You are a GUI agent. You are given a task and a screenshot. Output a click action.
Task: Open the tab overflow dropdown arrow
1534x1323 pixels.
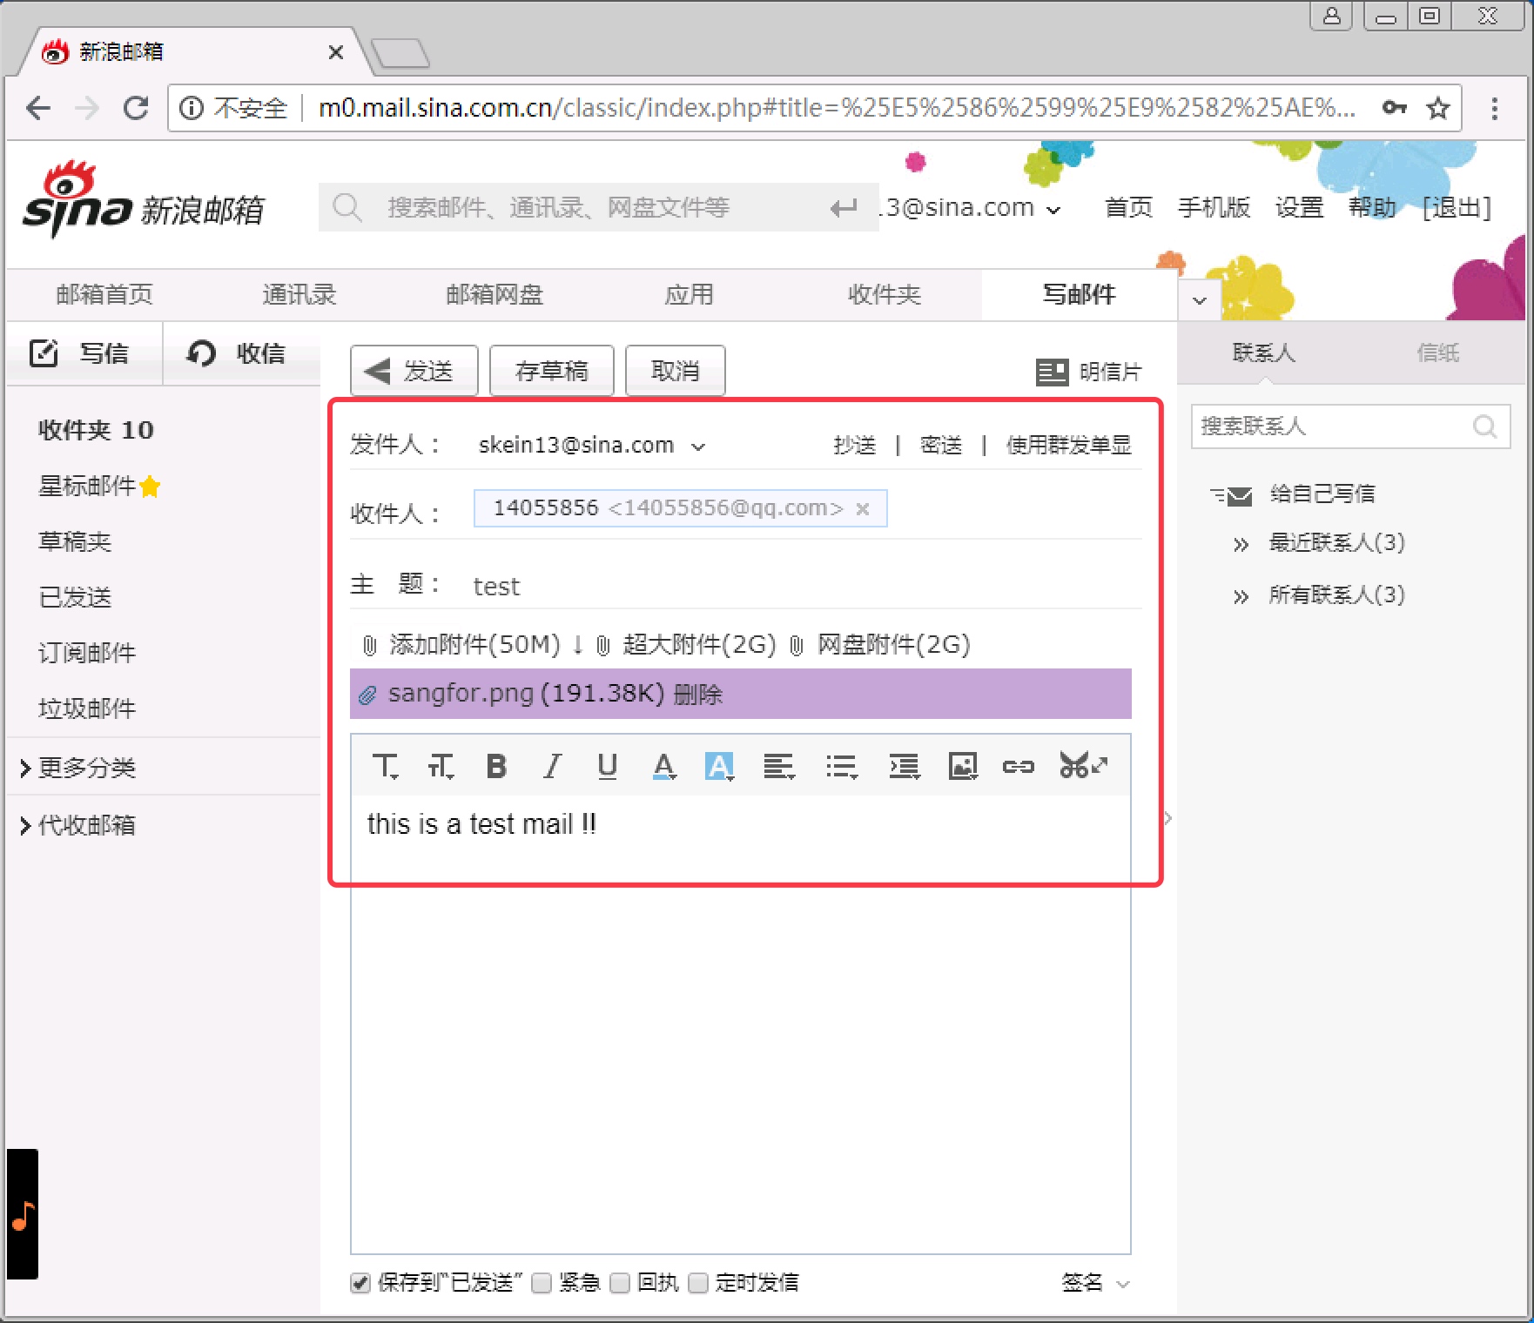(x=1200, y=300)
